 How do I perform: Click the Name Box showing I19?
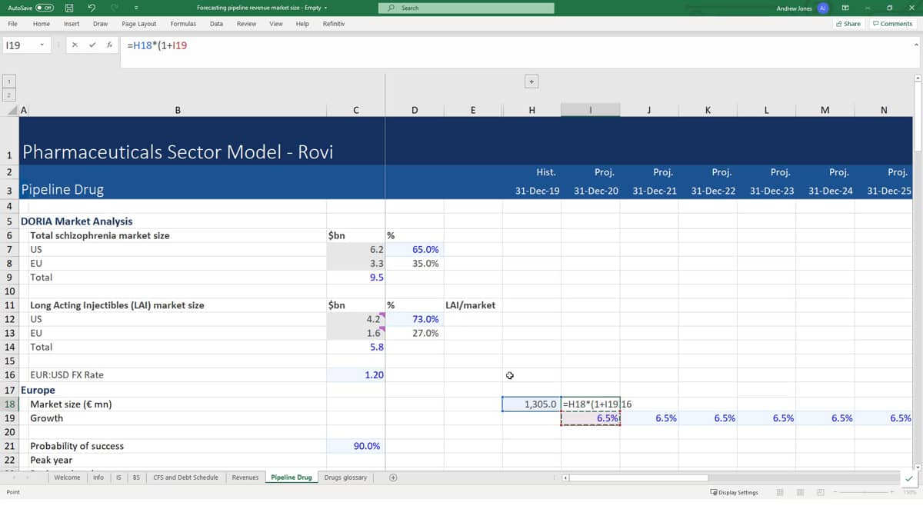coord(21,45)
